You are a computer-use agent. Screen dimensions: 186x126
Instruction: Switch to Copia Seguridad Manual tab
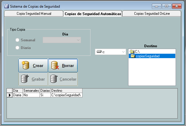34,14
